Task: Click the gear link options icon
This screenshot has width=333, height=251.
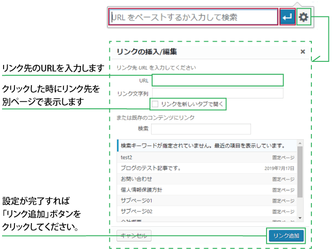Action: click(x=304, y=17)
